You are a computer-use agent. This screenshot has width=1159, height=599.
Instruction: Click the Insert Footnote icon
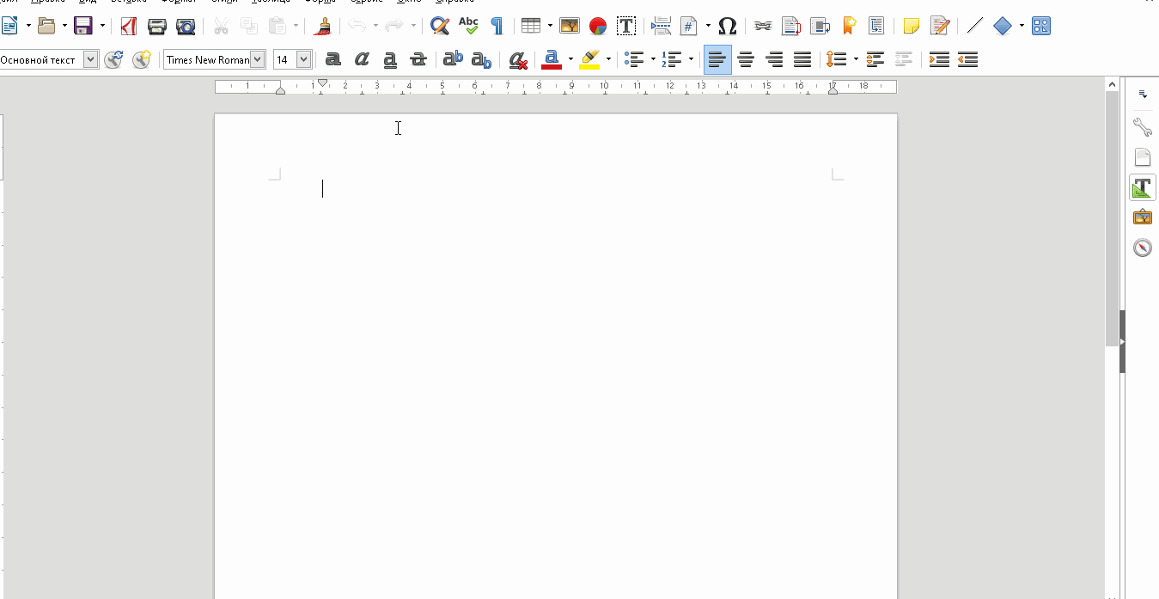[x=791, y=26]
